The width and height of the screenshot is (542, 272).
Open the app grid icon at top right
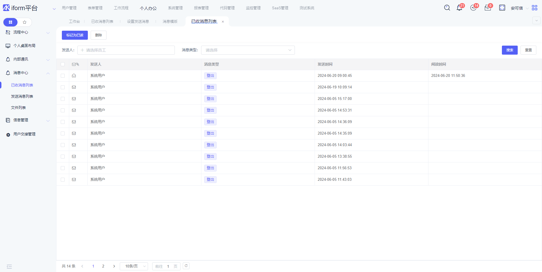coord(534,8)
